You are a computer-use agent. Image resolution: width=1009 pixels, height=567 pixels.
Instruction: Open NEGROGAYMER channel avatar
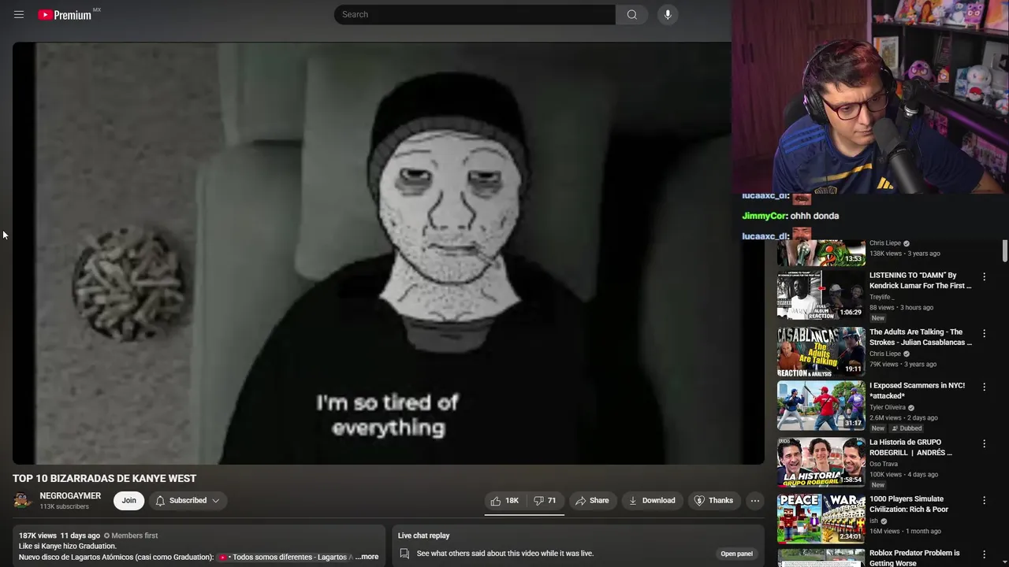(x=22, y=500)
